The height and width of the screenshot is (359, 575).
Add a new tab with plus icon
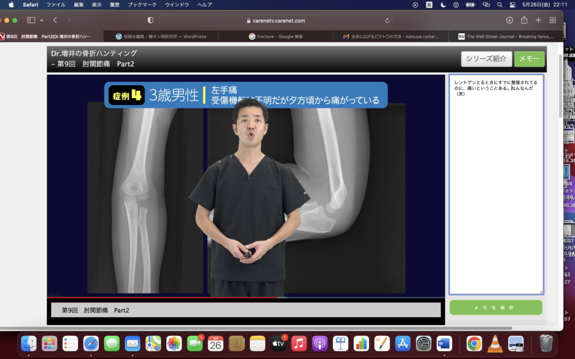pos(538,20)
